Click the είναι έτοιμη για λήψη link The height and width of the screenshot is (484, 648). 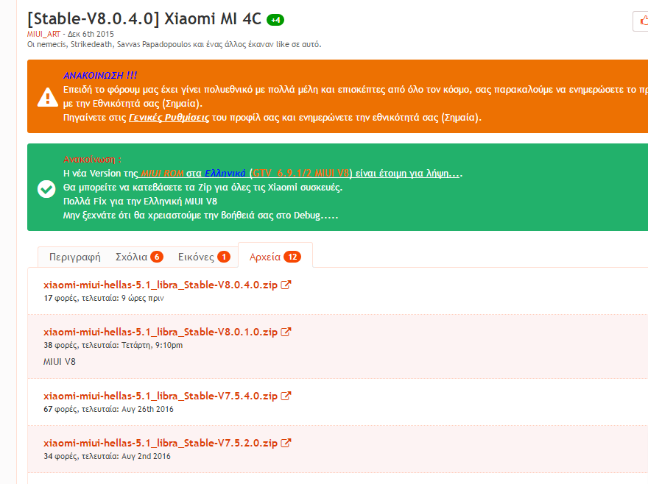click(407, 174)
